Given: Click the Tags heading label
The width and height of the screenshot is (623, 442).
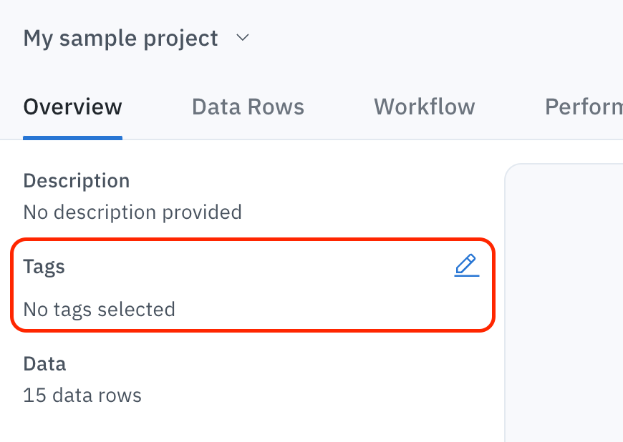Looking at the screenshot, I should (44, 267).
